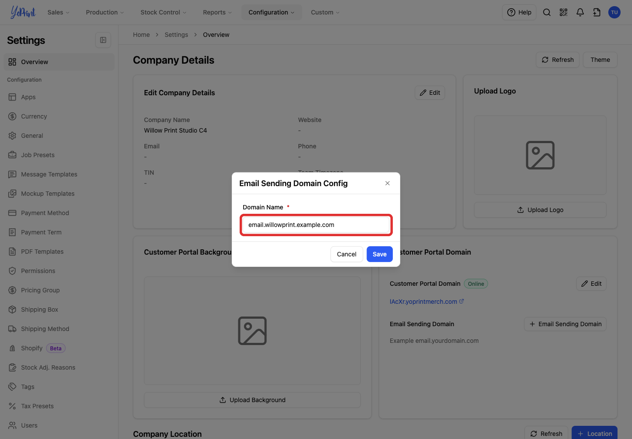
Task: Open Job Presets settings
Action: (x=59, y=155)
